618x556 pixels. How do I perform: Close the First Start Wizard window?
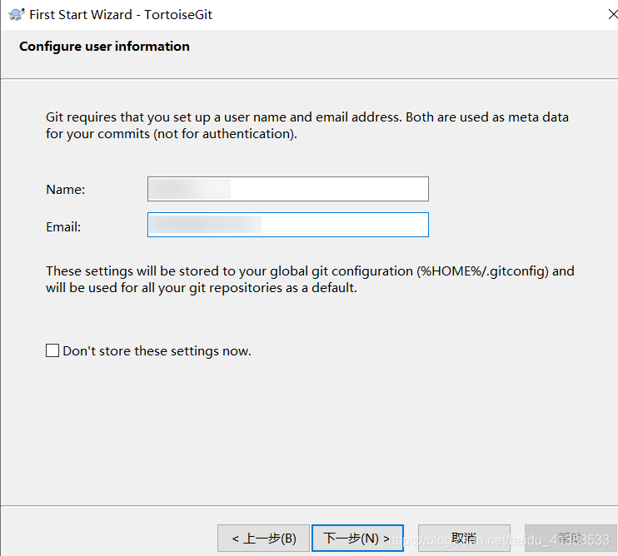612,15
